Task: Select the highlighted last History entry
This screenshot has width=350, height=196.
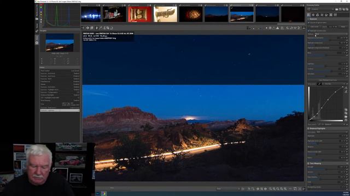Action: pyautogui.click(x=60, y=110)
